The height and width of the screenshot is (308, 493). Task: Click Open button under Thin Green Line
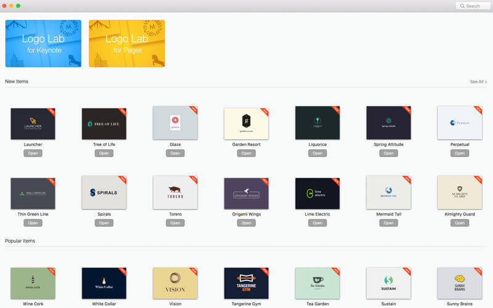click(33, 223)
